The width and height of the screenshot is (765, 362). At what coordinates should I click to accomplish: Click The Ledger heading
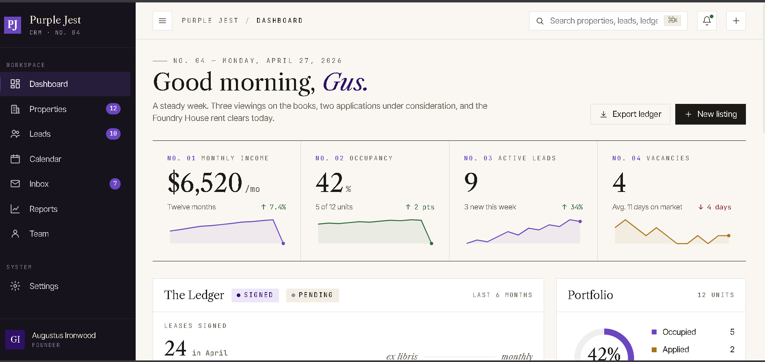194,295
